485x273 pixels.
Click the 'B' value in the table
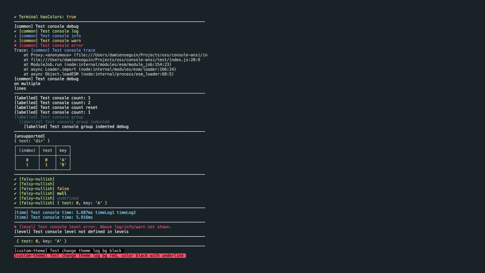pos(63,165)
